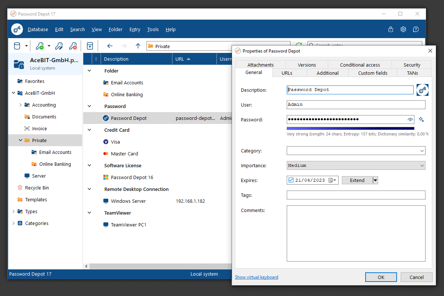Open settings gear in the header
This screenshot has width=444, height=296.
(403, 30)
